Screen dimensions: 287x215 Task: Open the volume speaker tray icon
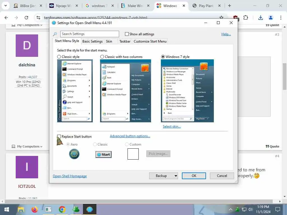[251, 209]
